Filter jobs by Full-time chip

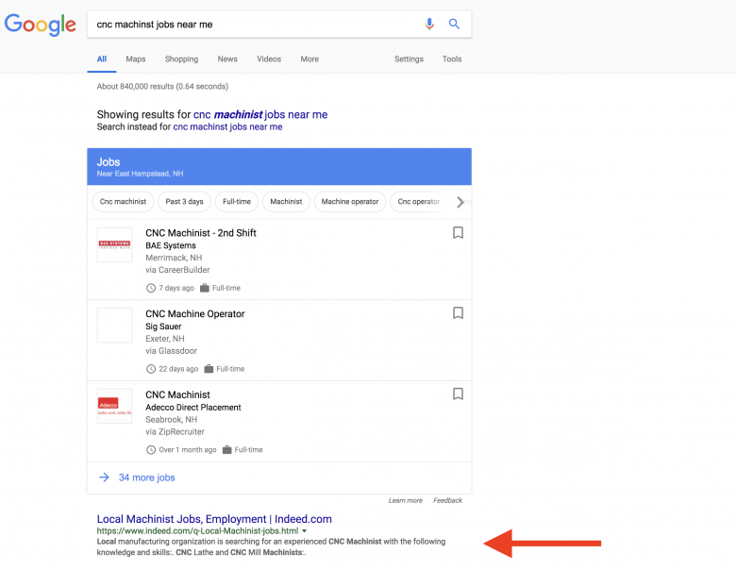(237, 202)
